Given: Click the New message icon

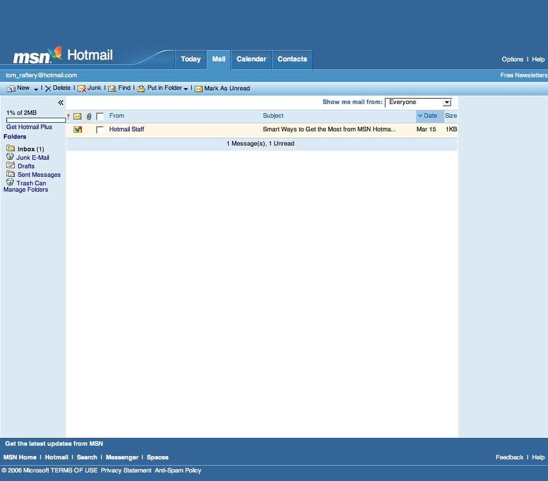Looking at the screenshot, I should point(11,89).
